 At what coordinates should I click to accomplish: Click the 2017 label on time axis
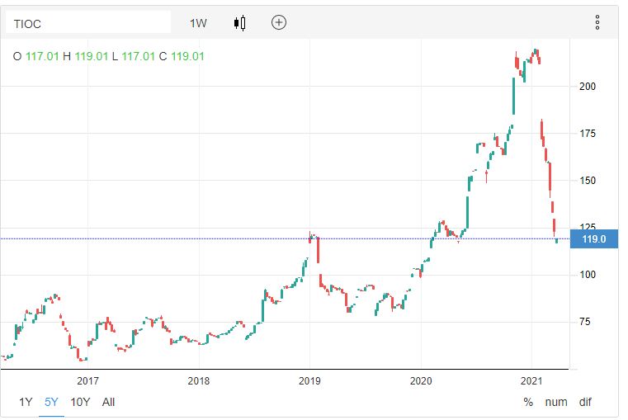(87, 380)
